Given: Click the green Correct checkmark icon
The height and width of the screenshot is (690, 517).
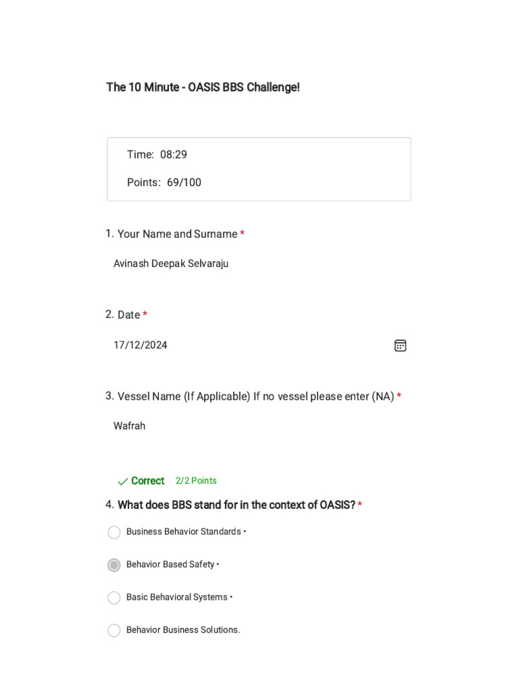Looking at the screenshot, I should click(123, 481).
